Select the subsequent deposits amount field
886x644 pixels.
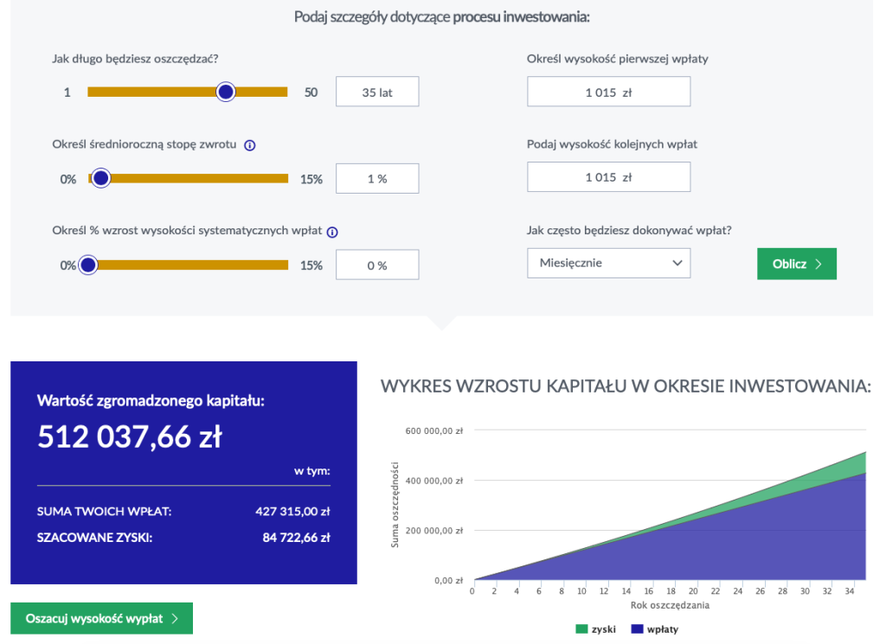[608, 177]
